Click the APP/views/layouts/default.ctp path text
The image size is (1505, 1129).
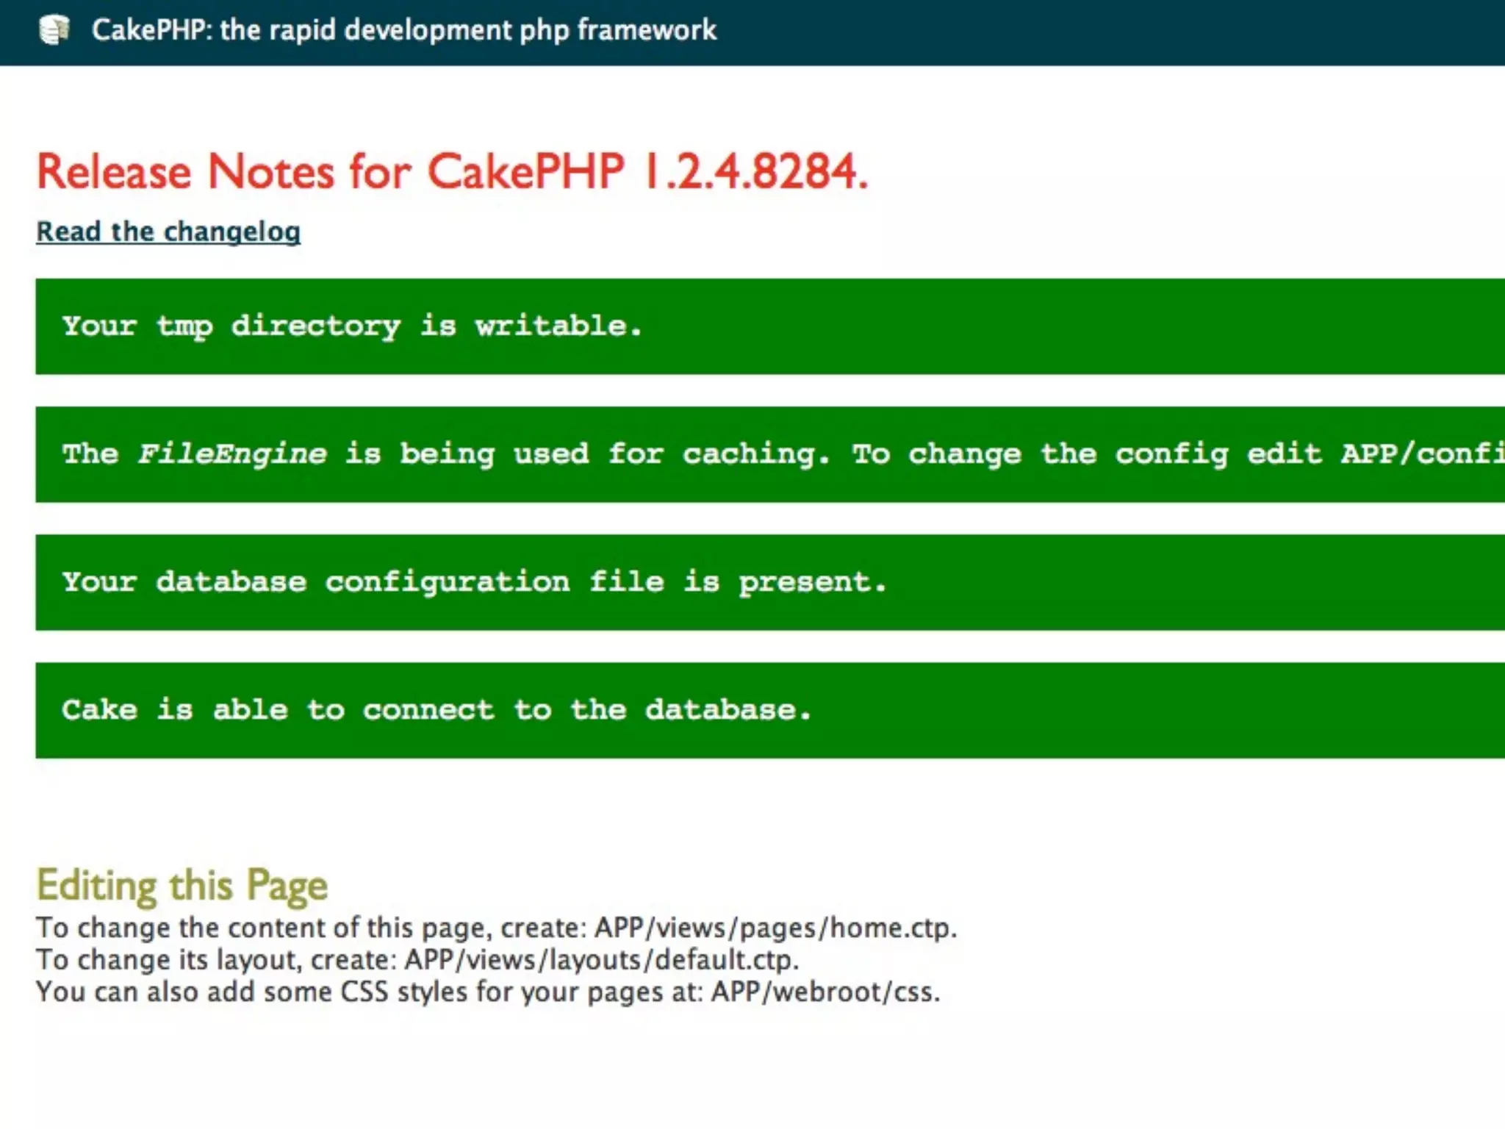[600, 960]
